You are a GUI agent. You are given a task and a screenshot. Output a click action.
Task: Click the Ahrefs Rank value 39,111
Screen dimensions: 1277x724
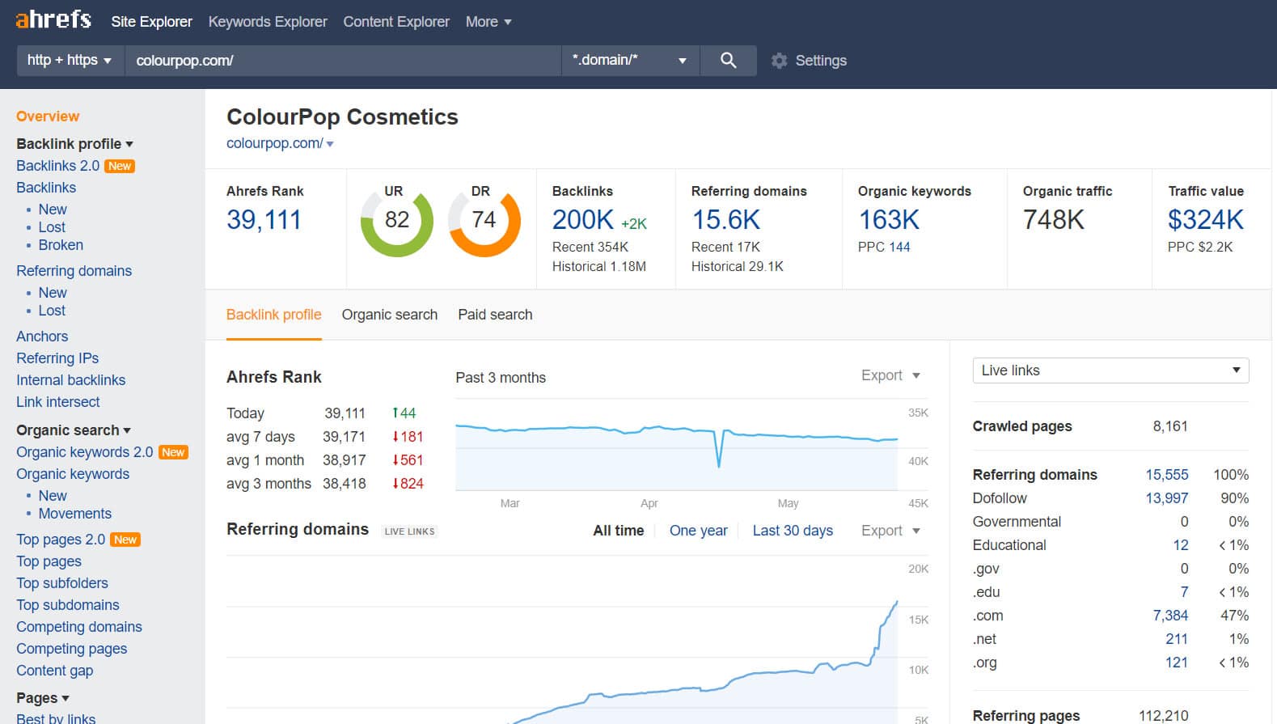264,220
